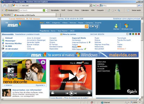Click the Siguiente > link

40,85
